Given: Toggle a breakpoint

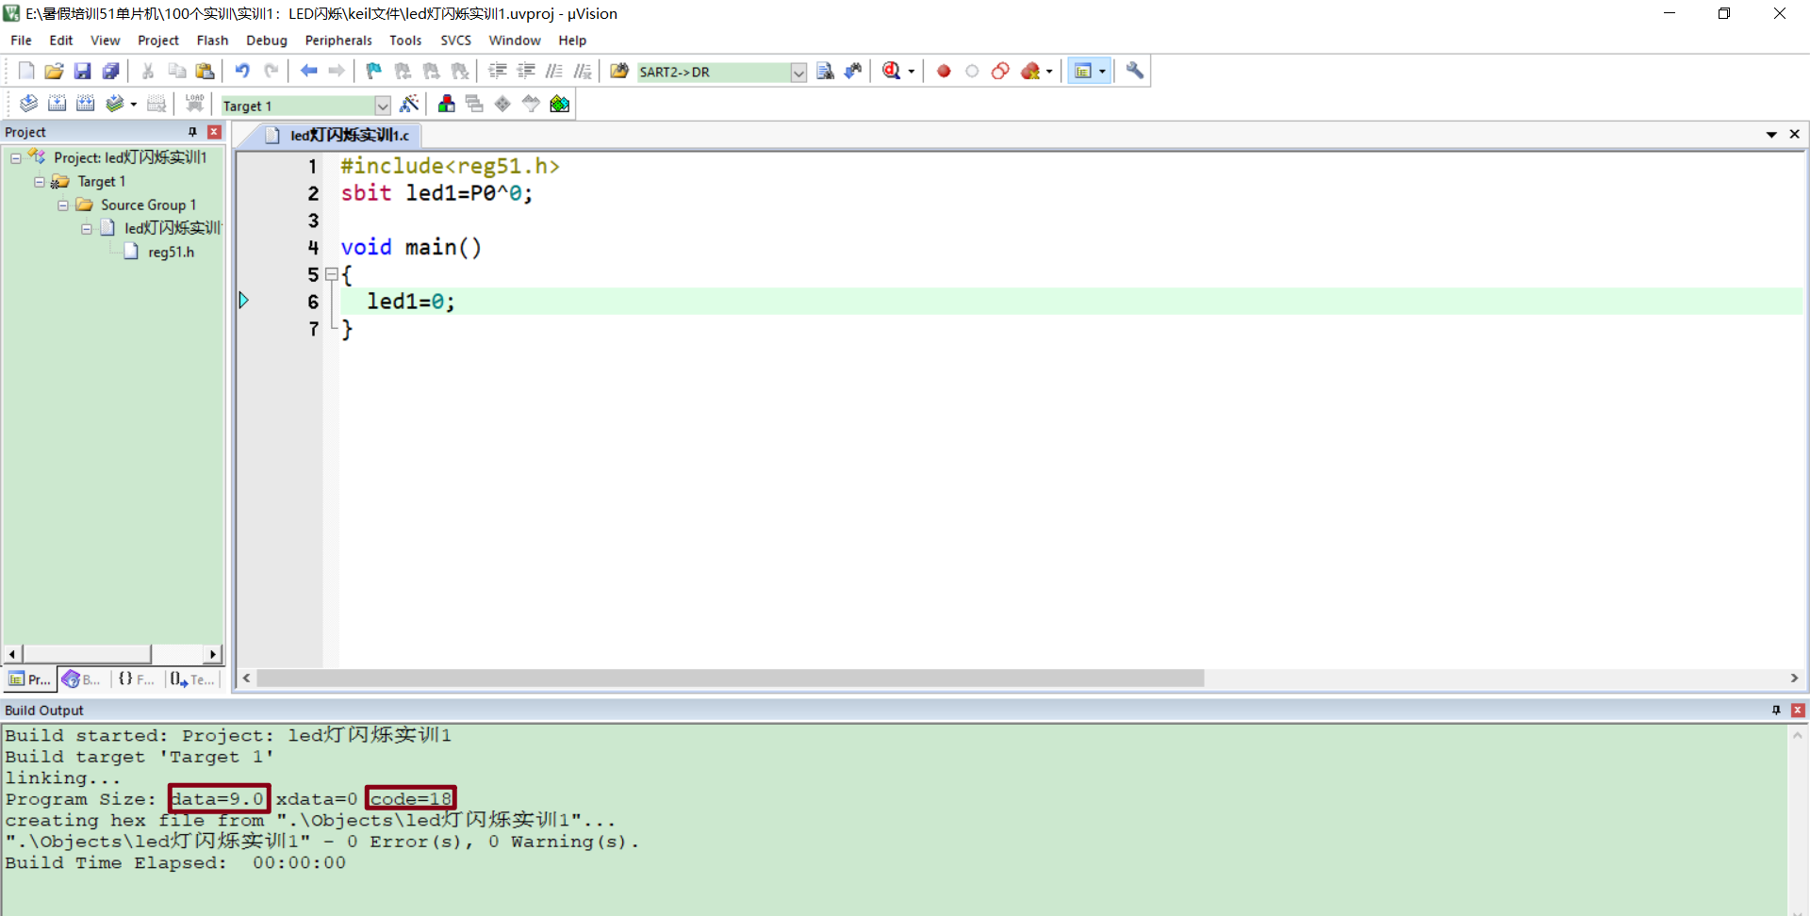Looking at the screenshot, I should click(x=943, y=71).
